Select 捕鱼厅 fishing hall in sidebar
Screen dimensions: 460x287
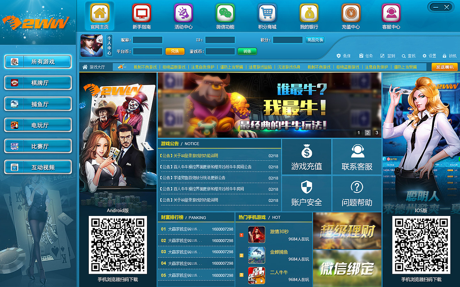coord(38,104)
